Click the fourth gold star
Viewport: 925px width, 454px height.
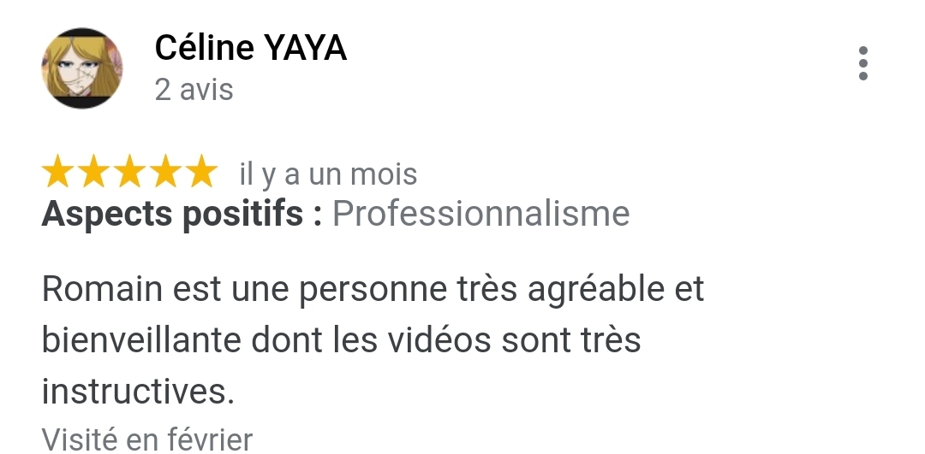click(x=166, y=171)
